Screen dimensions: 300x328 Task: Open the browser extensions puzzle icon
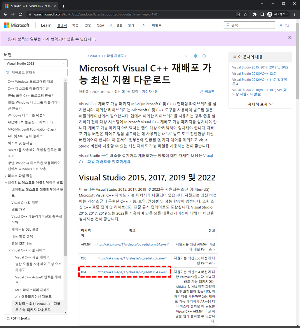tap(254, 14)
